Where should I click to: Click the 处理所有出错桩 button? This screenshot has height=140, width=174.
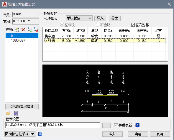22,107
